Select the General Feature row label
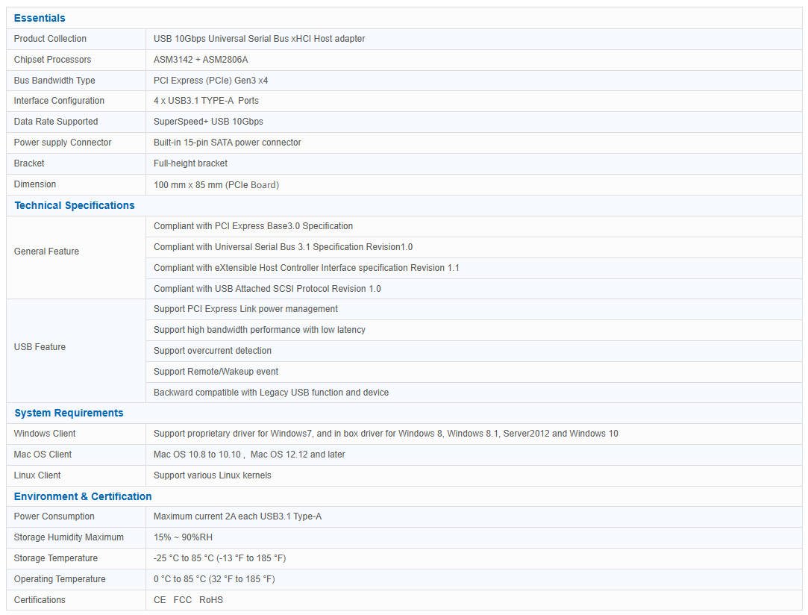This screenshot has height=615, width=808. click(x=46, y=252)
